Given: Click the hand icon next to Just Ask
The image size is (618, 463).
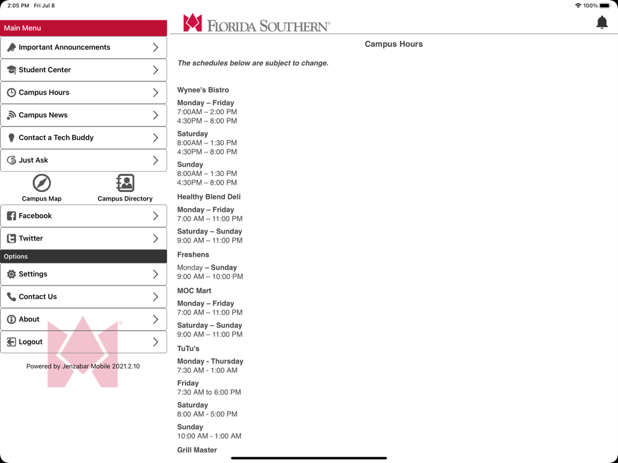Looking at the screenshot, I should 11,161.
